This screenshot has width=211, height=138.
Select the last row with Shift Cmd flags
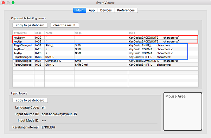click(105, 65)
